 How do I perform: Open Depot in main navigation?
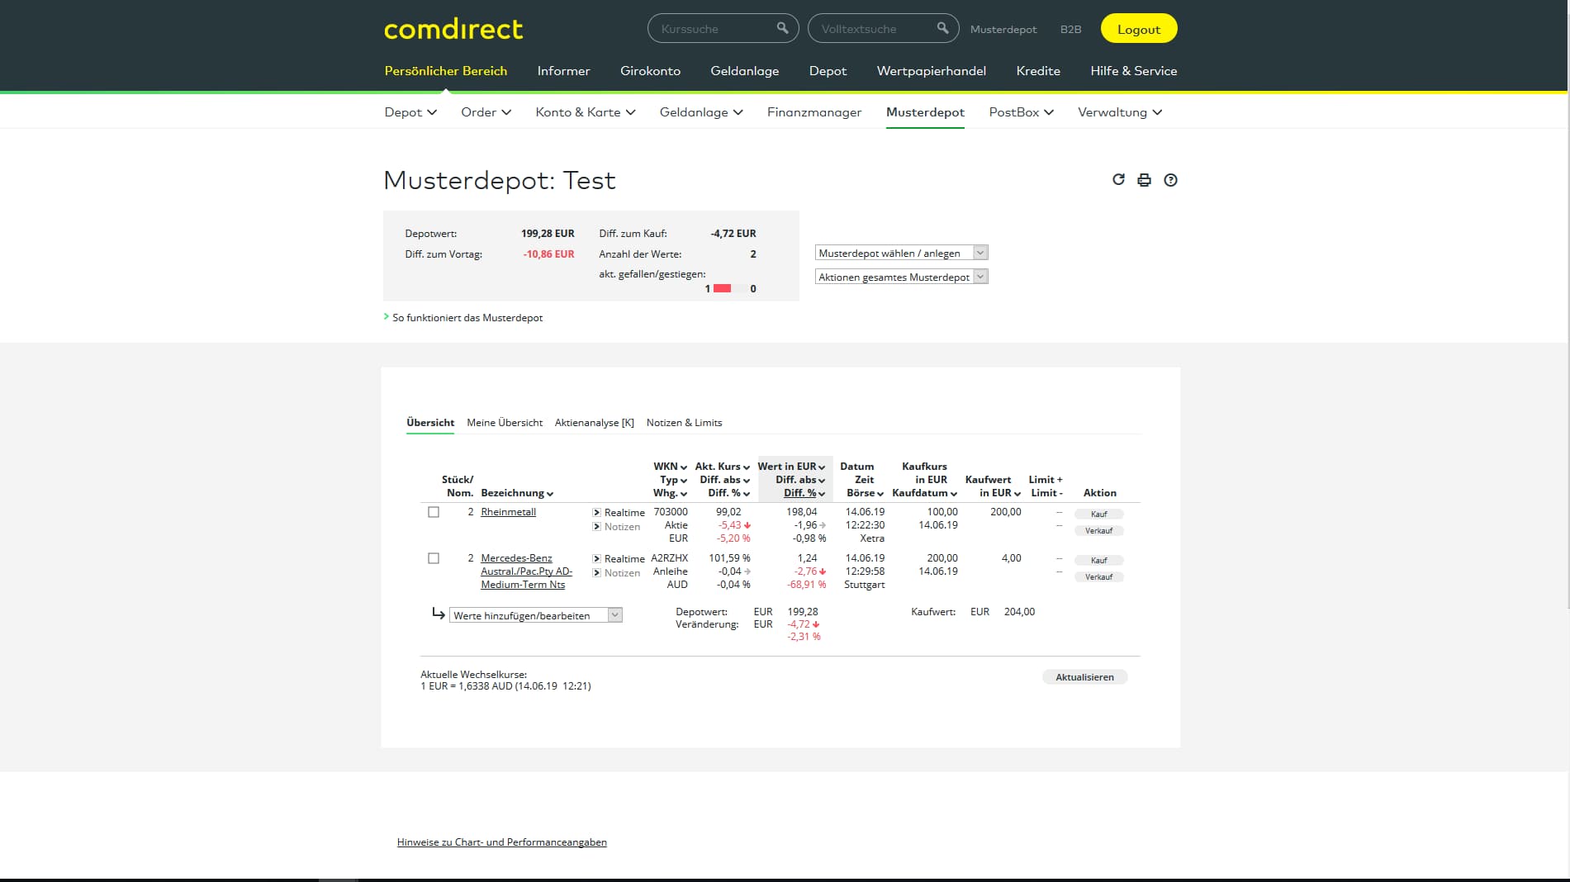click(x=828, y=71)
